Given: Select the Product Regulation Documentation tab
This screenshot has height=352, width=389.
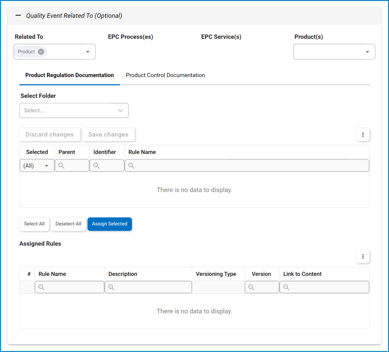Looking at the screenshot, I should click(x=69, y=75).
